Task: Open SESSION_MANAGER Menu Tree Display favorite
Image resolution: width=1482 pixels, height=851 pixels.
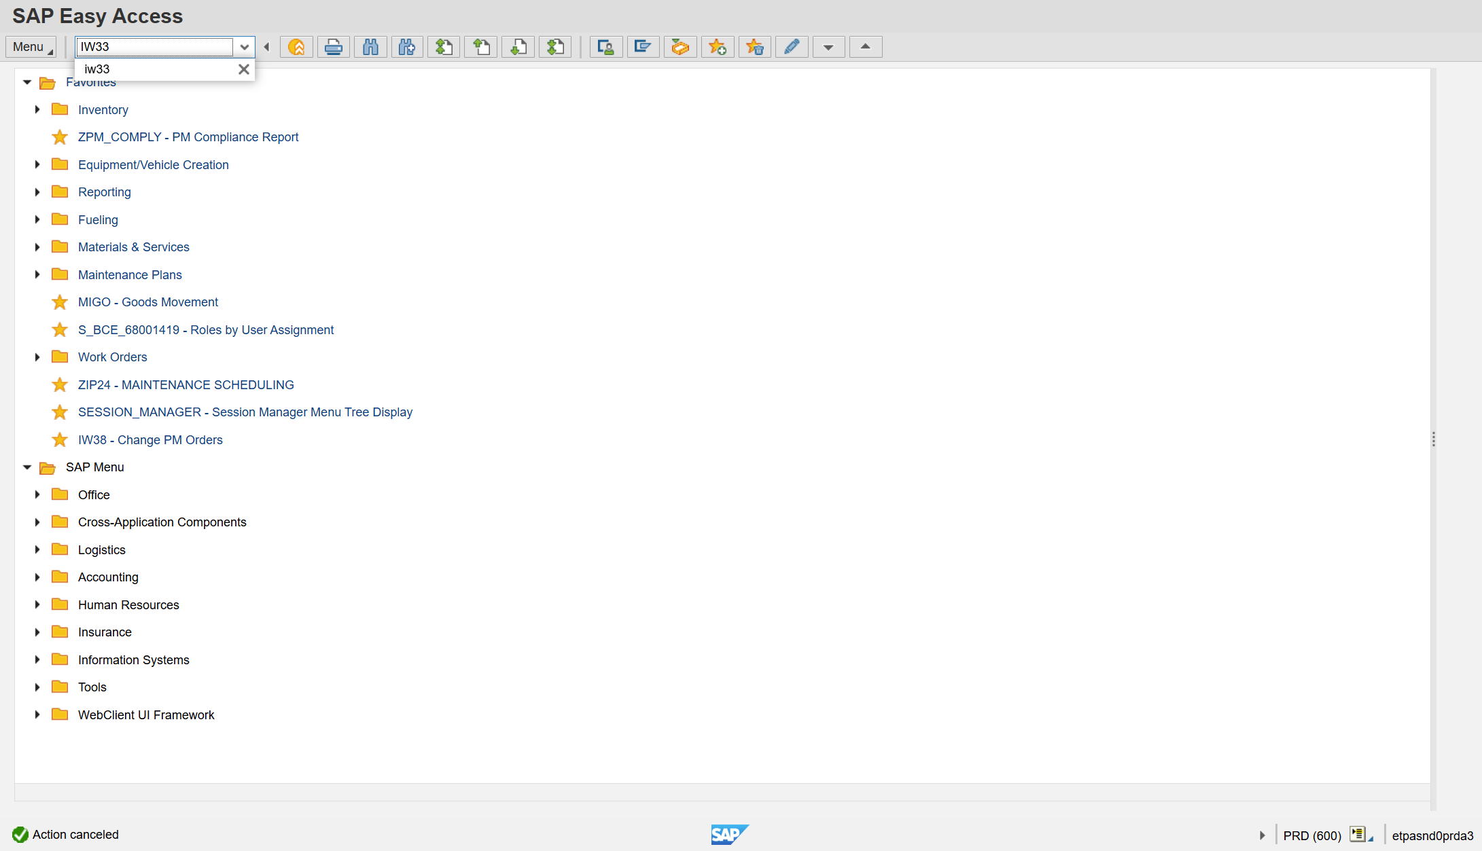Action: tap(245, 412)
